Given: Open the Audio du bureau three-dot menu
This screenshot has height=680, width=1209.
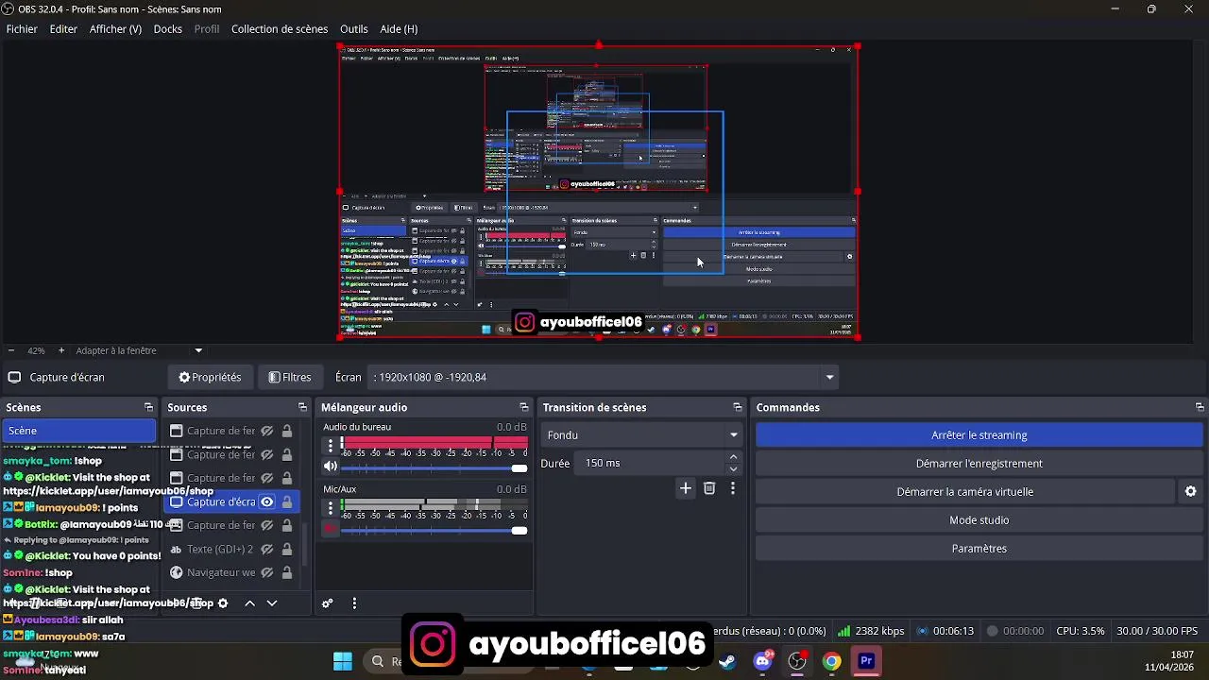Looking at the screenshot, I should pyautogui.click(x=330, y=445).
